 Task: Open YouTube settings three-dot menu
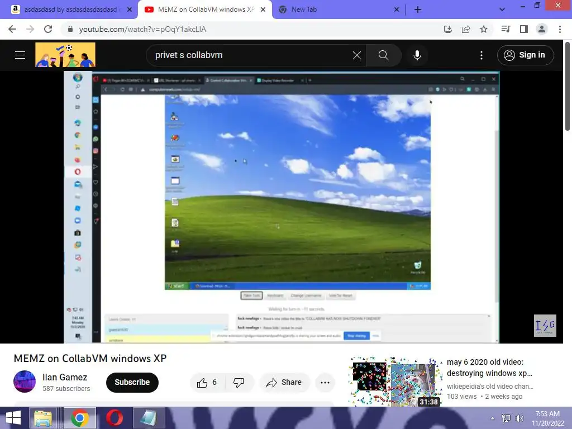[482, 55]
